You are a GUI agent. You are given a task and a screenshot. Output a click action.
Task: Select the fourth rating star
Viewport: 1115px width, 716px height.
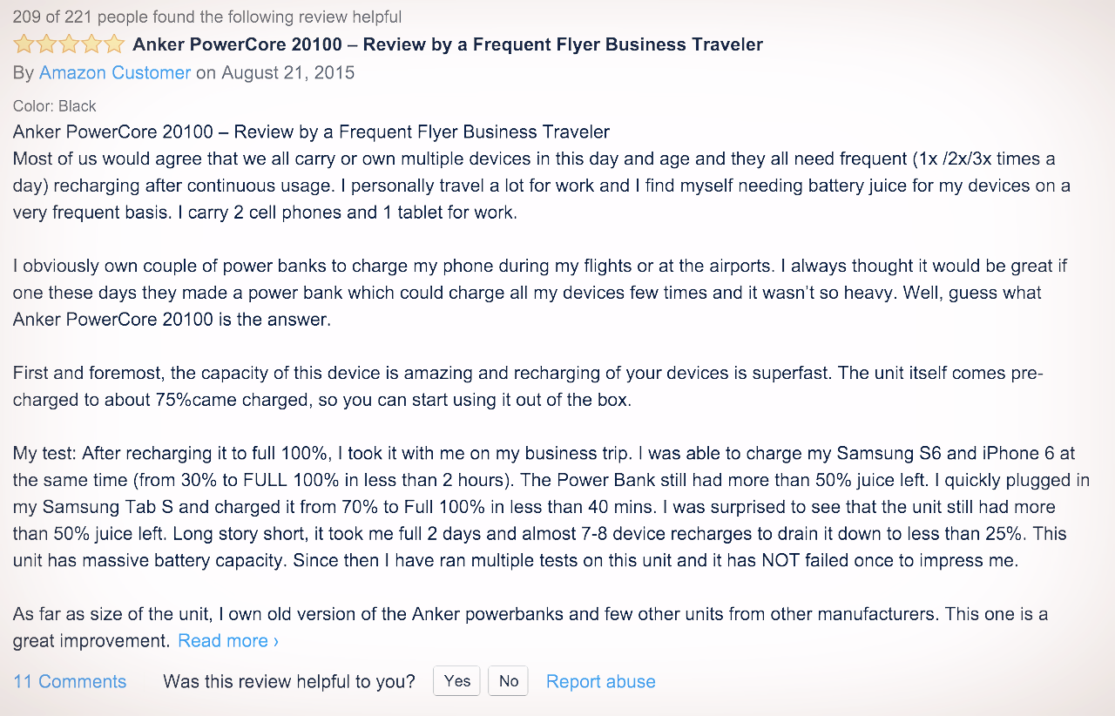(x=91, y=43)
